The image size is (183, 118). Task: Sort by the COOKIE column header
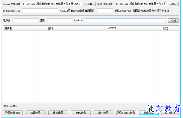112,28
